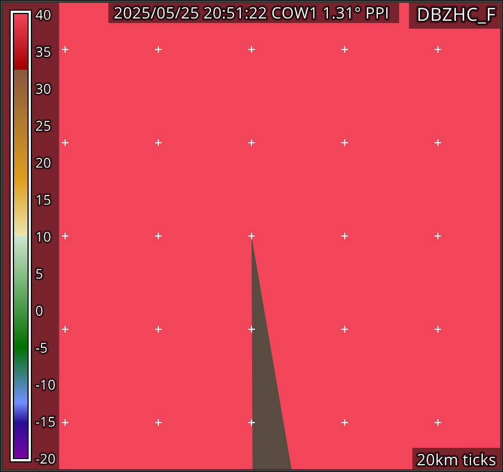Screen dimensions: 503x472
Task: Click the 20 colorbar tick label
Action: pyautogui.click(x=43, y=163)
